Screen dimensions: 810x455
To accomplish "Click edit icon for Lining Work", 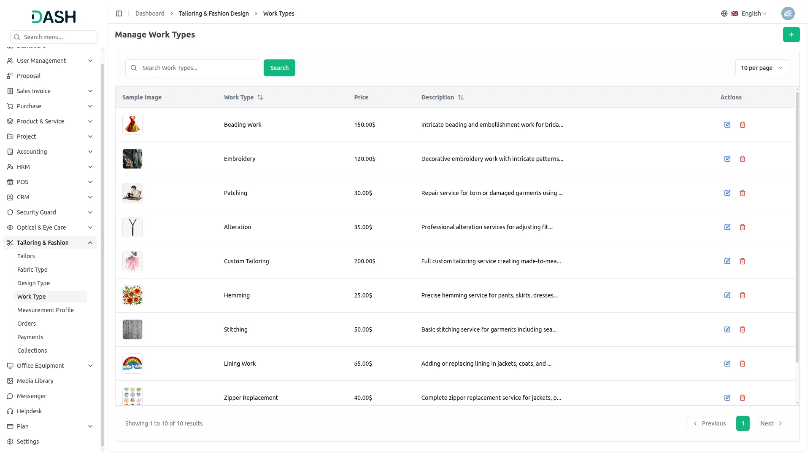I will click(727, 364).
